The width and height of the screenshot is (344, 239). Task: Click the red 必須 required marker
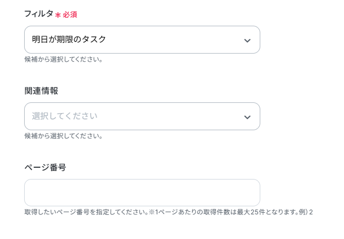(70, 15)
